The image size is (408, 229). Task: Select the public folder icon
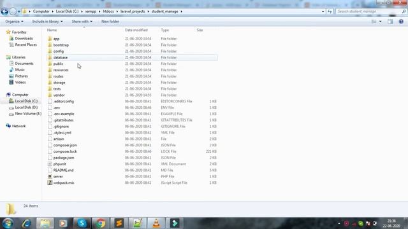tap(50, 64)
